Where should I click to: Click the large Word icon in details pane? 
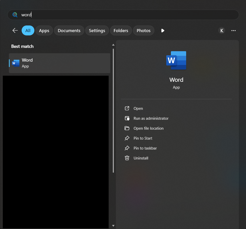pyautogui.click(x=176, y=60)
